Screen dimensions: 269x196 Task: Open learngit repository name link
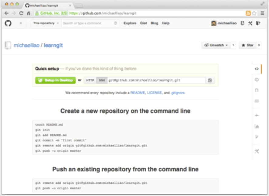pos(53,45)
